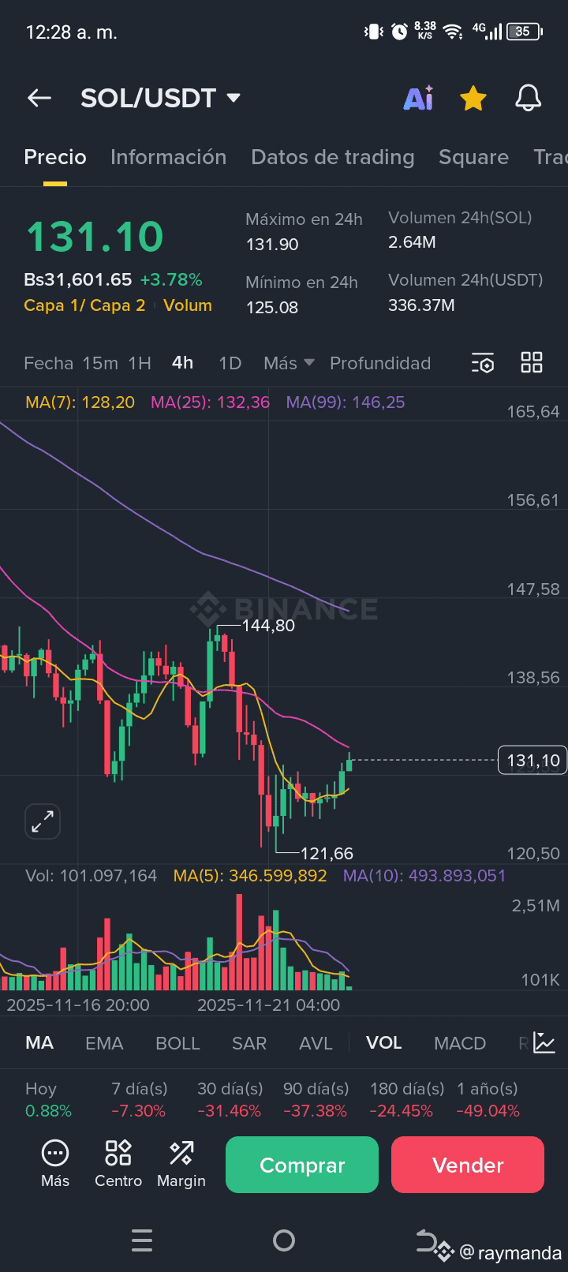Tap the MA(7): 128,20 legend
Viewport: 568px width, 1272px height.
[80, 402]
